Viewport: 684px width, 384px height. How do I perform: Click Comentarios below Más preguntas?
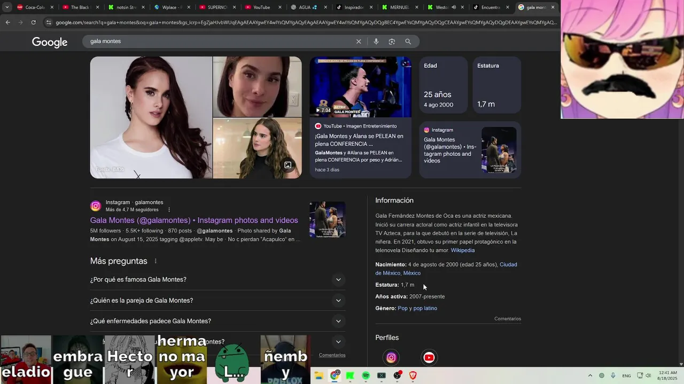(x=332, y=355)
